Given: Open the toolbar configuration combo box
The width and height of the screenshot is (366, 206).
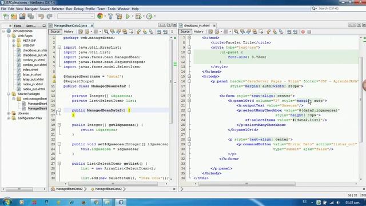Looking at the screenshot, I should [75, 17].
